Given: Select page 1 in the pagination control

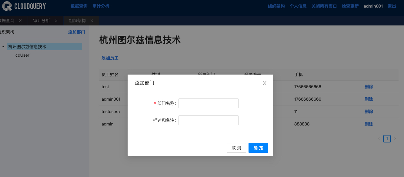Looking at the screenshot, I should [387, 139].
